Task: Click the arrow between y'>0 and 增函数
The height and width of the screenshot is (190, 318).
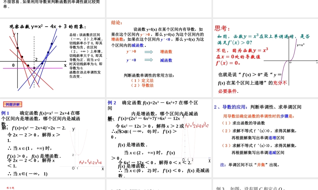Action: coord(149,52)
